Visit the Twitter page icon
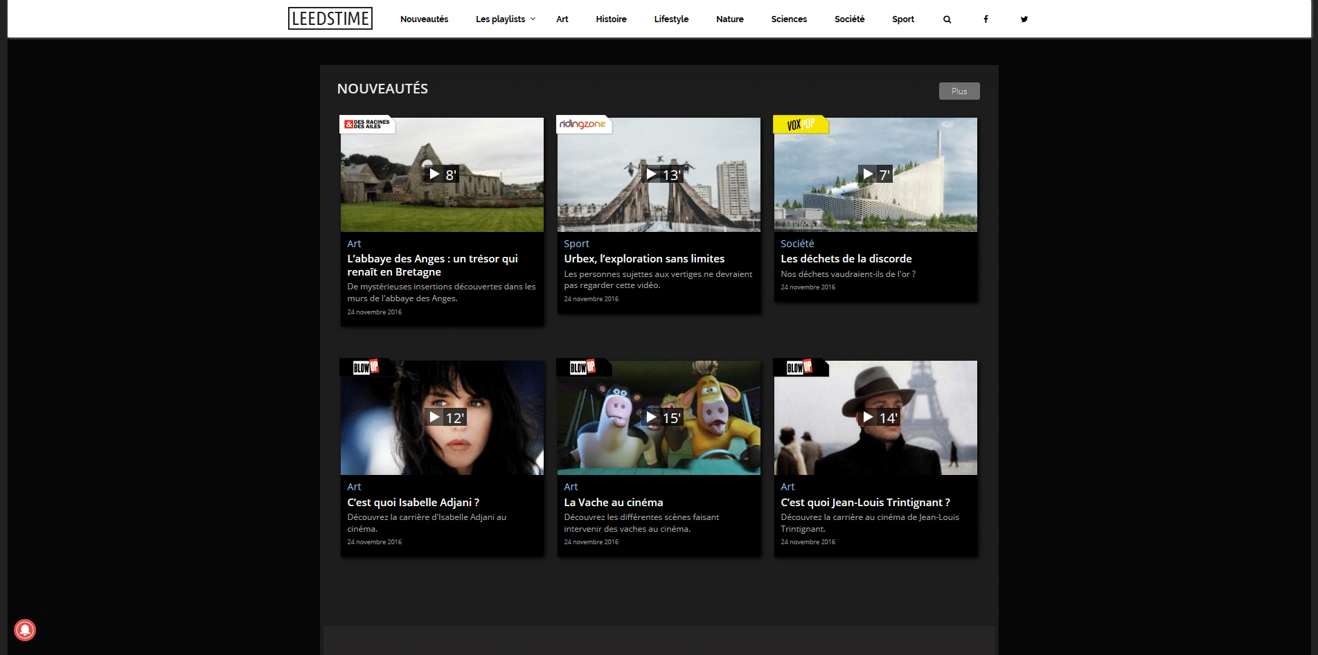The width and height of the screenshot is (1318, 655). [x=1024, y=19]
